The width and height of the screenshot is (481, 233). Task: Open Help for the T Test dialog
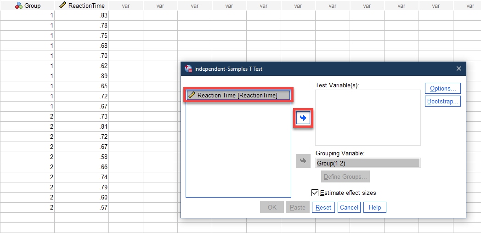pyautogui.click(x=374, y=207)
